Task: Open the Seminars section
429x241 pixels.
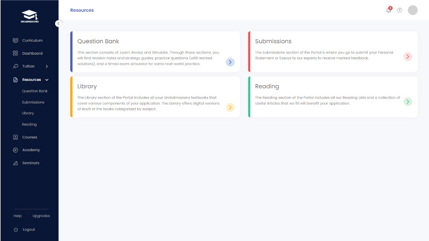Action: click(x=31, y=163)
